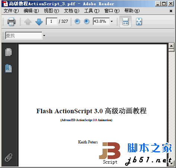
Task: Minimize the Adobe Reader window
Action: tap(158, 4)
